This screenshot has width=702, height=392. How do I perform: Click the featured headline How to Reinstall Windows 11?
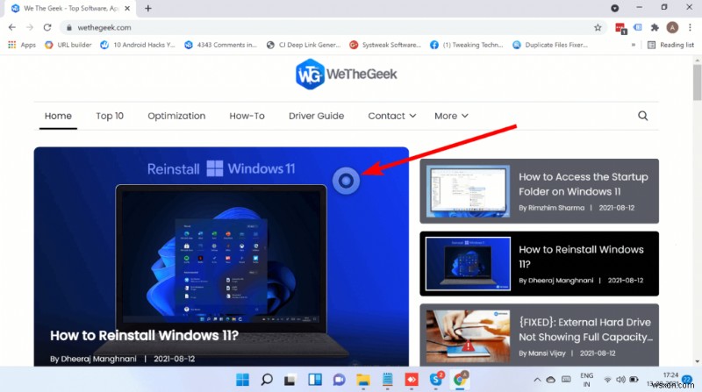tap(144, 335)
